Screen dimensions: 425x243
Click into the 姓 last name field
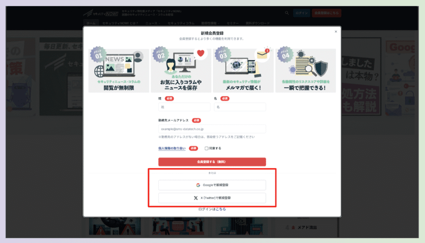tap(184, 107)
